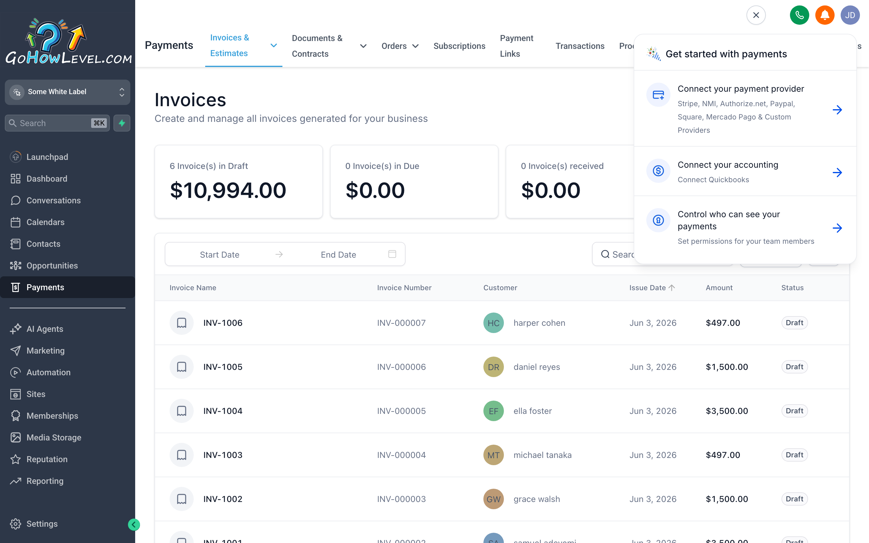The width and height of the screenshot is (869, 543).
Task: Open Reporting in the sidebar
Action: tap(68, 481)
